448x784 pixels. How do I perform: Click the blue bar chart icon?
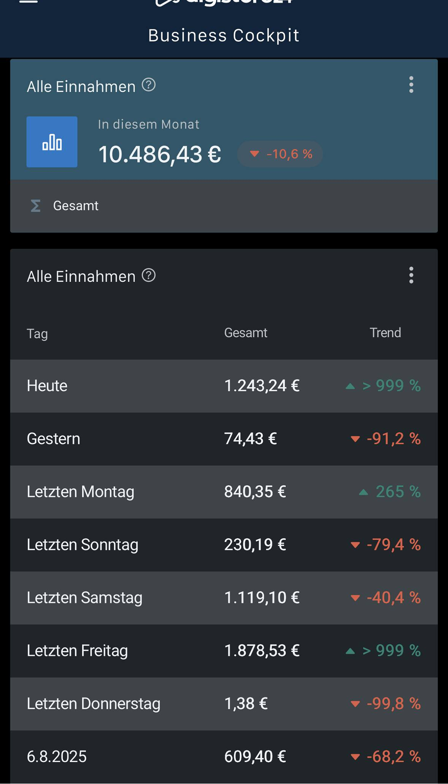[52, 142]
